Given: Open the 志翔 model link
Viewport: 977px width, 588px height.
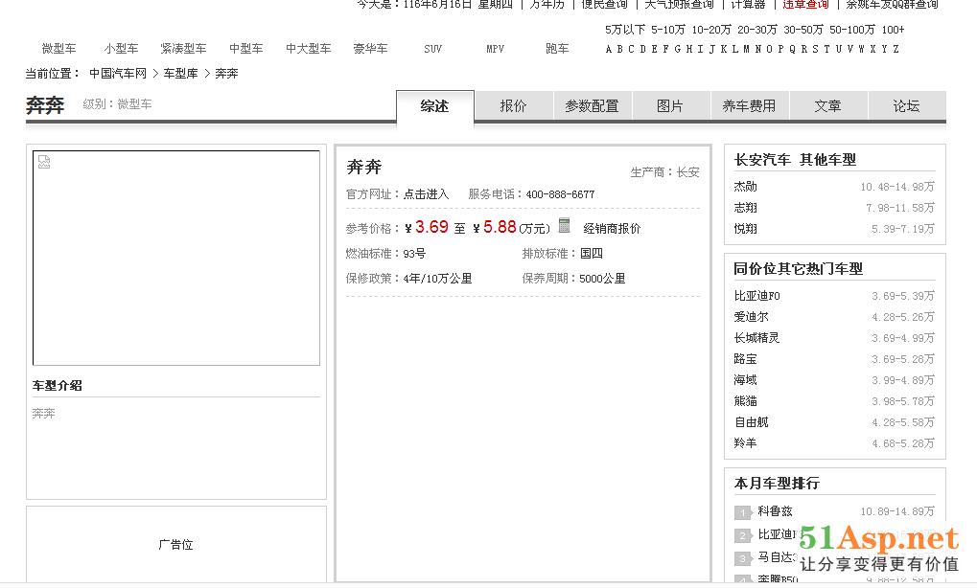Looking at the screenshot, I should (745, 208).
